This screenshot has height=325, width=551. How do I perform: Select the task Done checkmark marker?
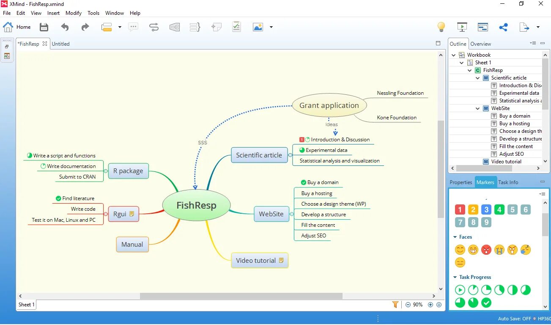(486, 303)
